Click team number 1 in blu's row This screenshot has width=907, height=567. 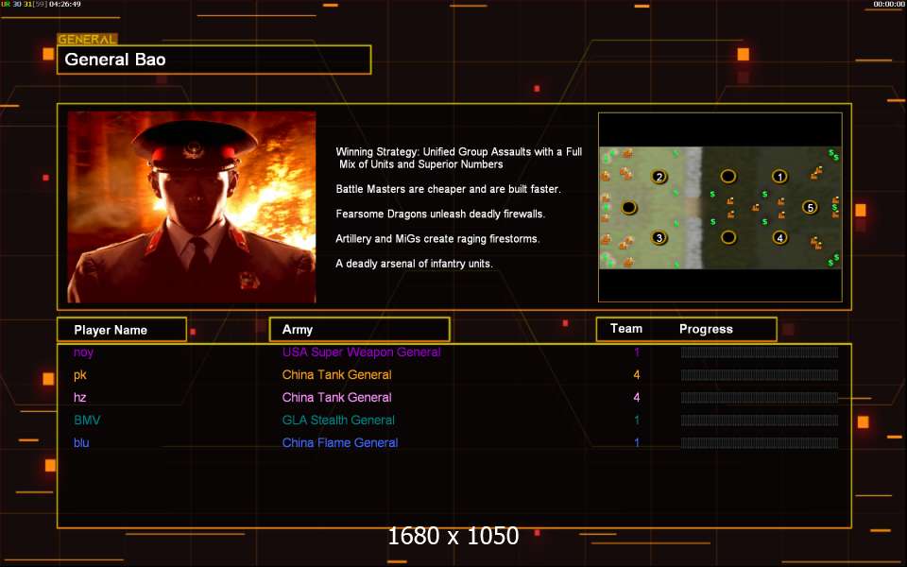pos(636,442)
